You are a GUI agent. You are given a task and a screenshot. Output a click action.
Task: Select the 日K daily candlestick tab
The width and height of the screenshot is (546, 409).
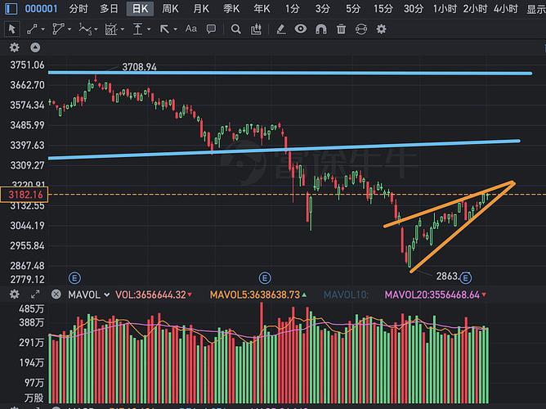point(140,9)
